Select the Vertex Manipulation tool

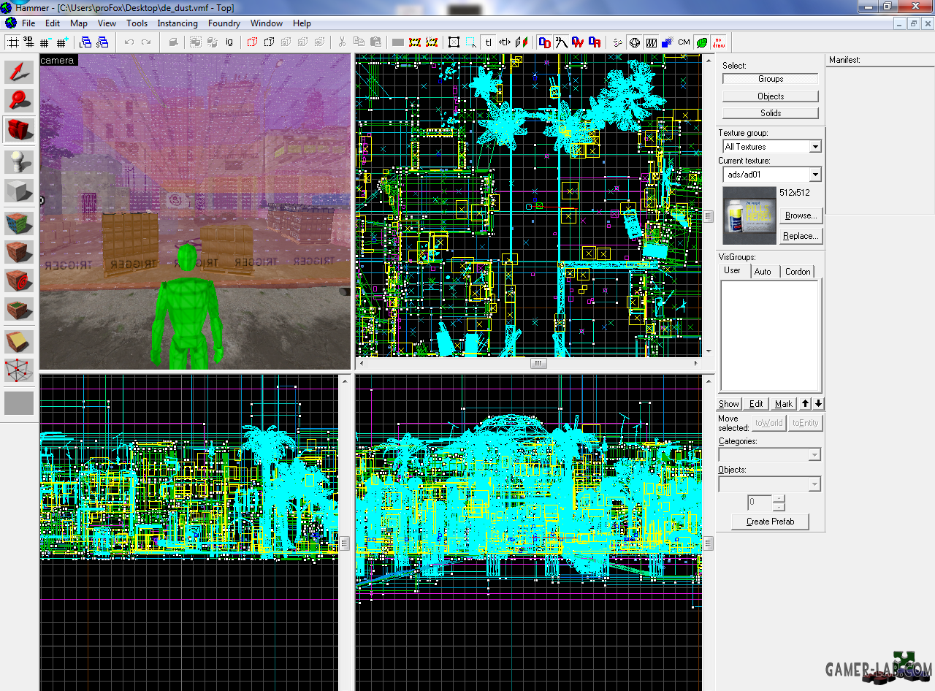(19, 370)
